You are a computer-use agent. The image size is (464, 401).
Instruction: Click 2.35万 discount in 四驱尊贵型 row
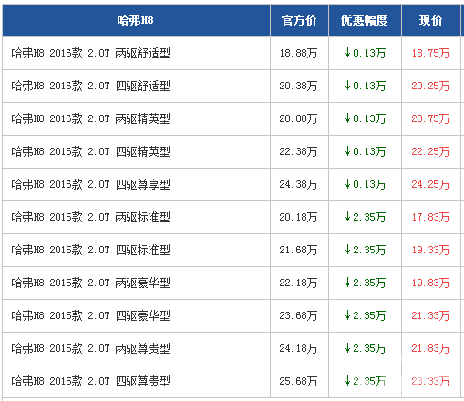[x=366, y=381]
